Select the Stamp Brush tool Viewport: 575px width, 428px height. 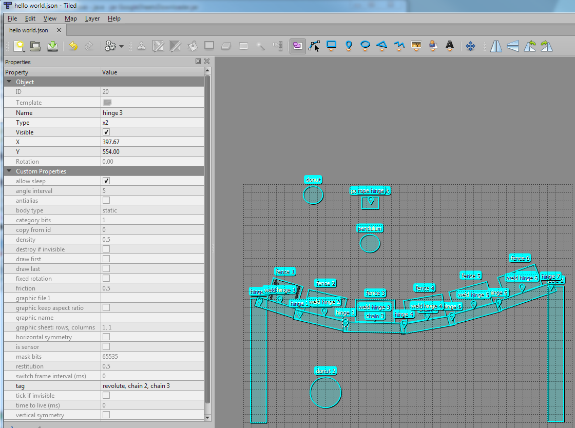[x=141, y=46]
